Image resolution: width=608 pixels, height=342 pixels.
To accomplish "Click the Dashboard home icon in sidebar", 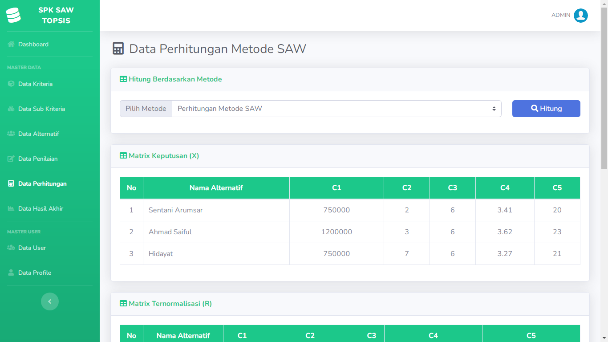I will coord(11,44).
